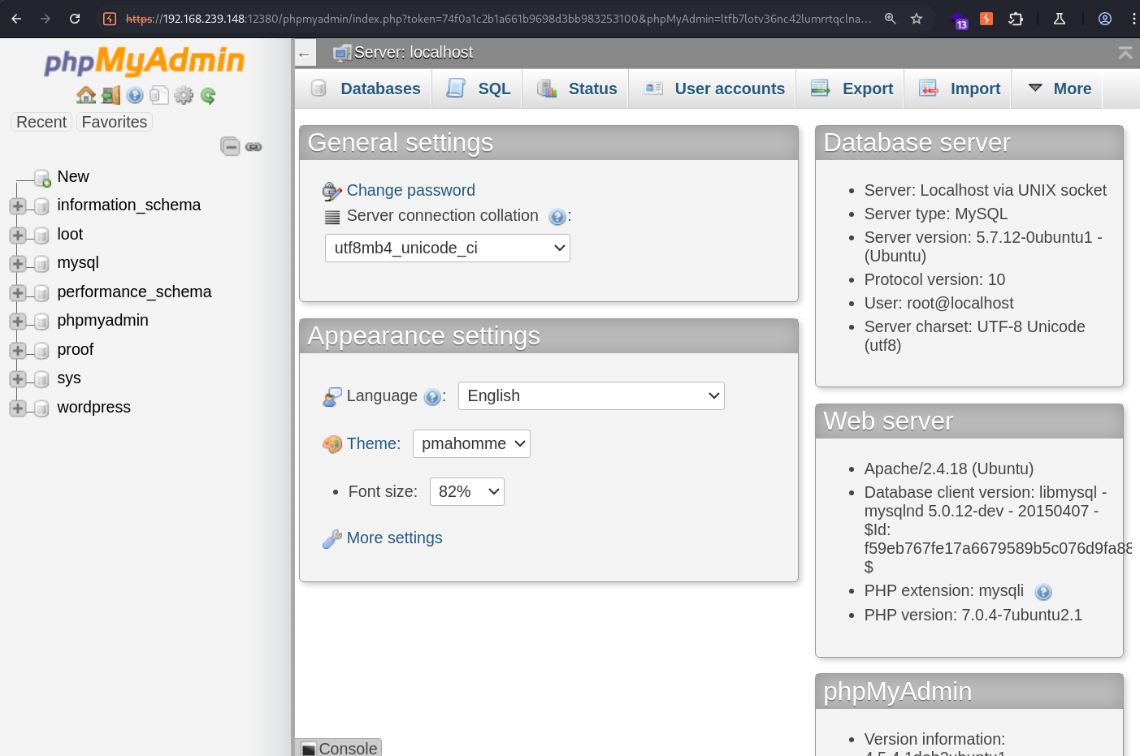The image size is (1140, 756).
Task: Expand the mysql database node
Action: 18,264
